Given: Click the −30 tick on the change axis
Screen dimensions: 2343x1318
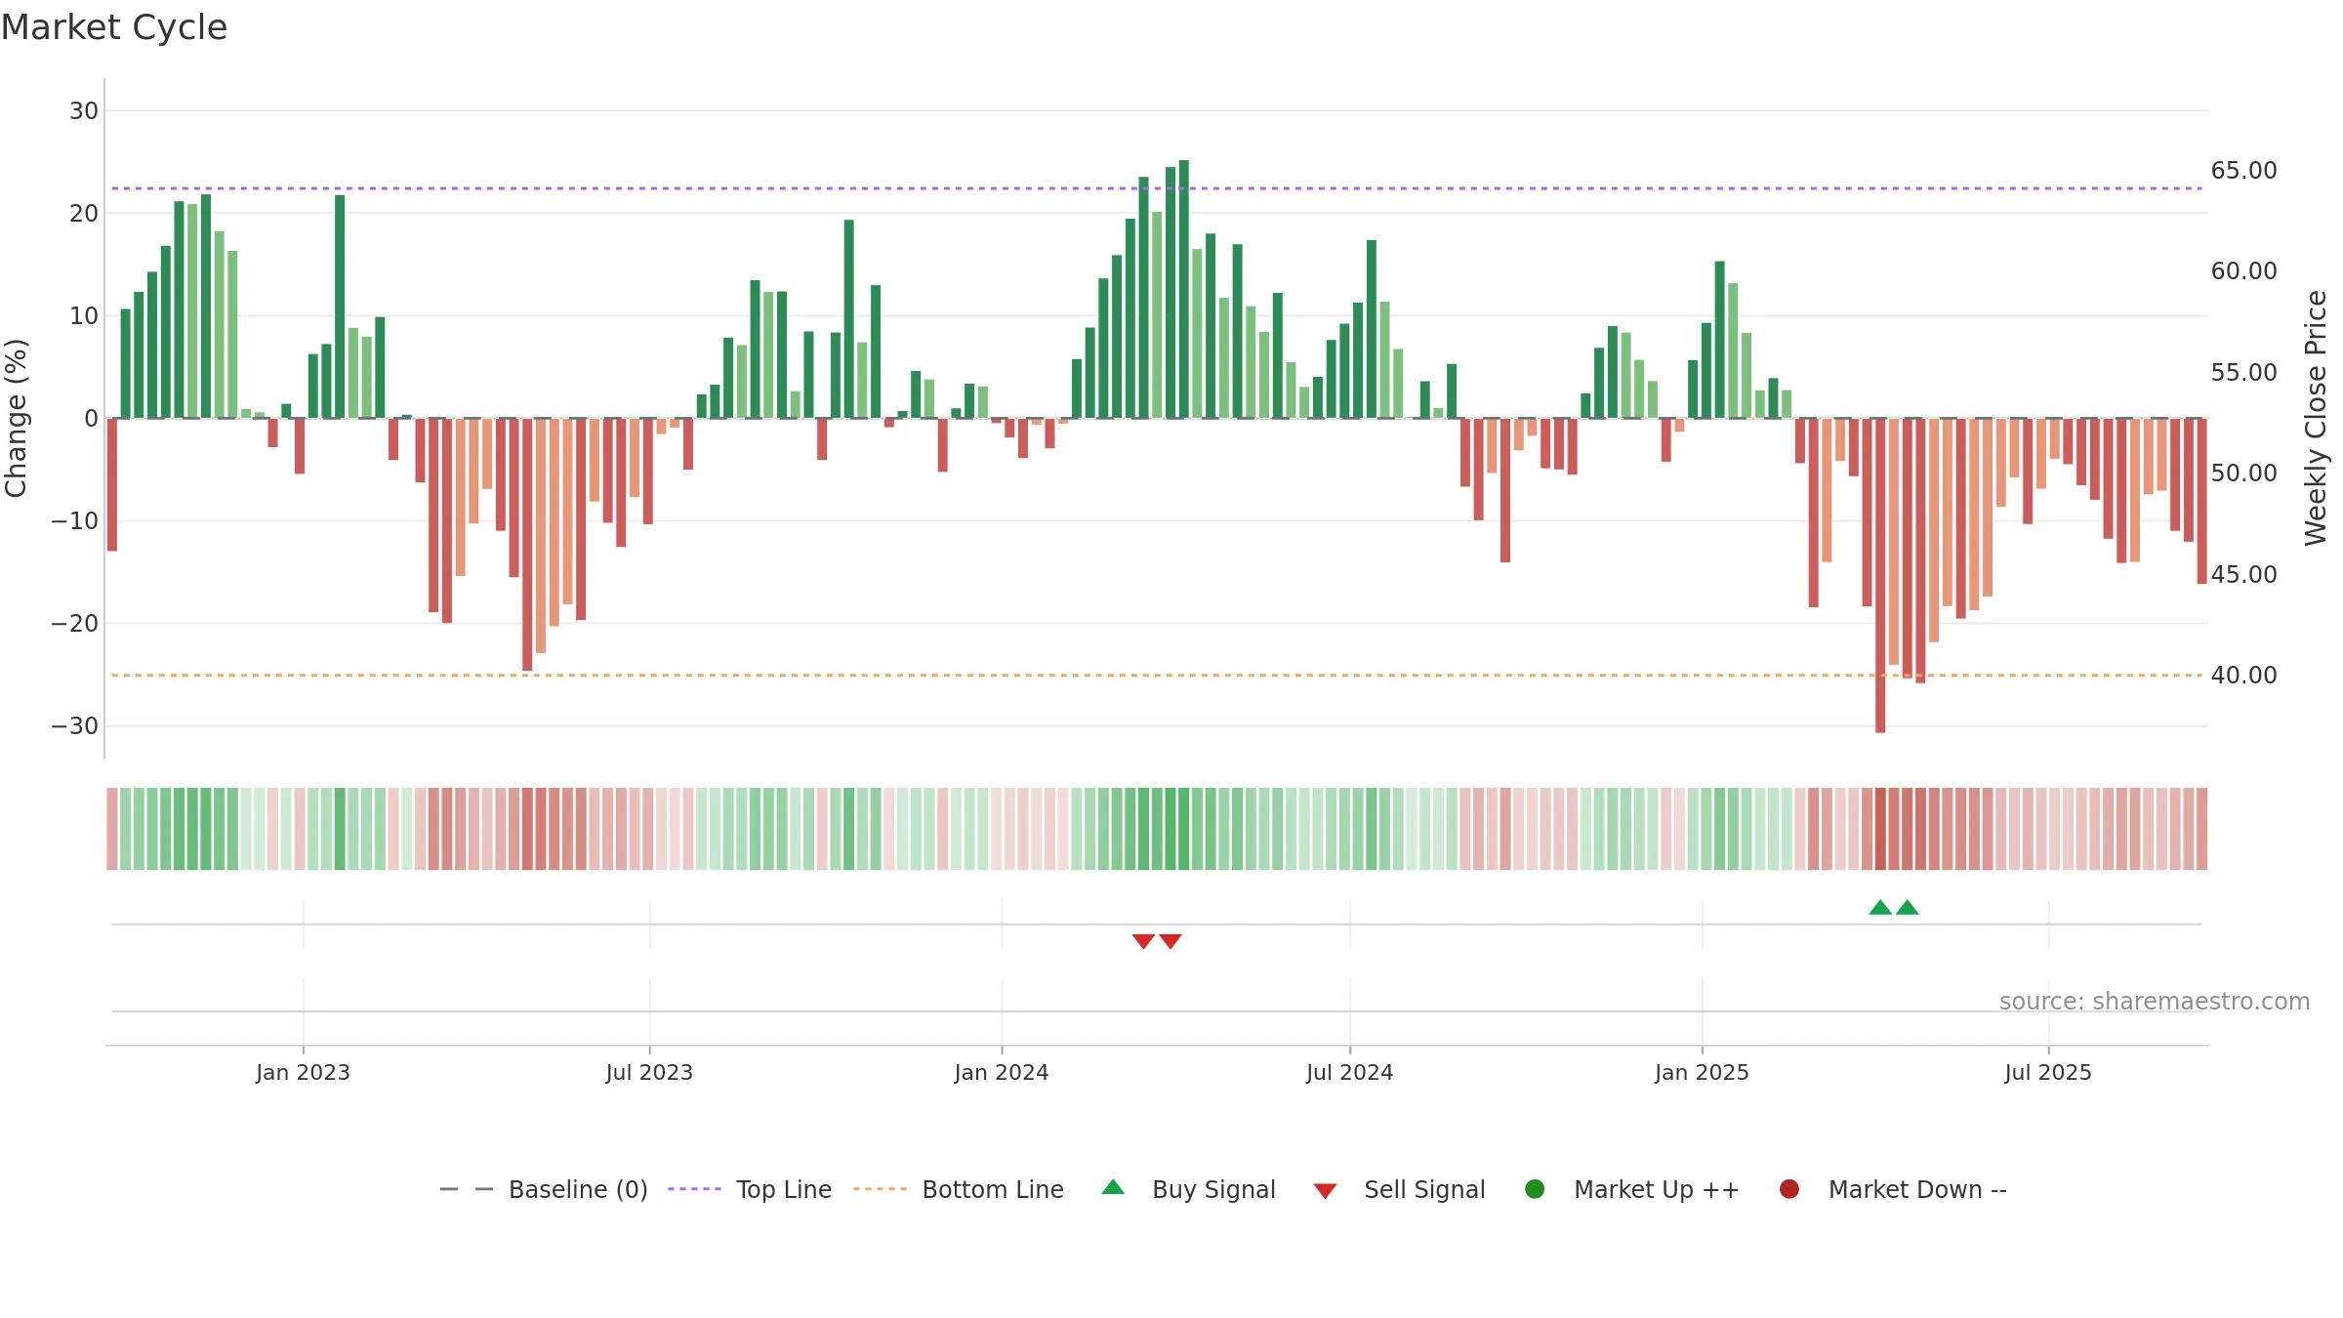Looking at the screenshot, I should 75,726.
